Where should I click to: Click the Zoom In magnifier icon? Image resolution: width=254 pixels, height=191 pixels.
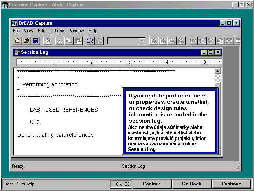[x=153, y=40]
